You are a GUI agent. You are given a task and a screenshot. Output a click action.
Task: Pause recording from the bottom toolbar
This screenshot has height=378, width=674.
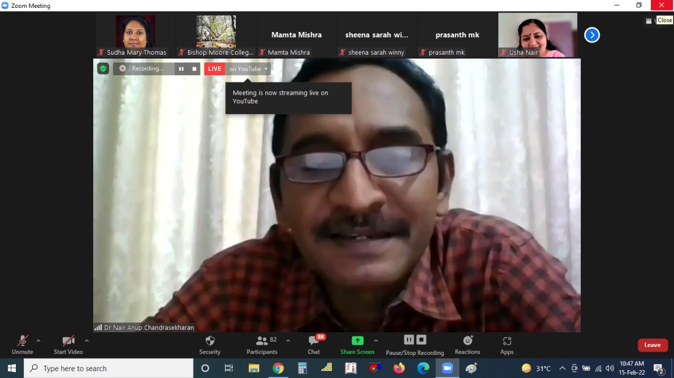point(409,340)
